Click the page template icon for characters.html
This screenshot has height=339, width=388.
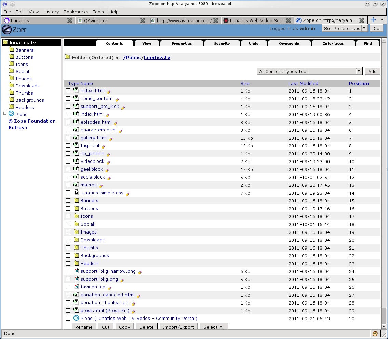click(x=76, y=130)
